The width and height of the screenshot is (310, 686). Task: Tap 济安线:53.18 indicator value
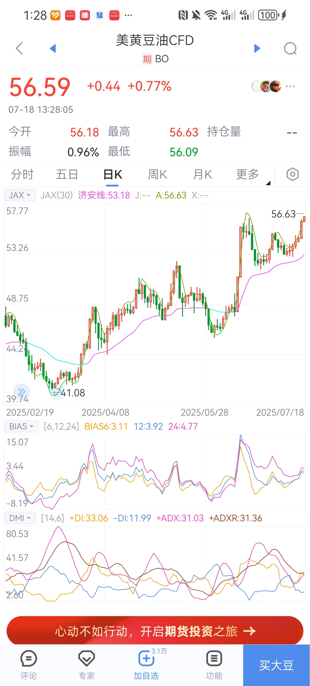click(104, 195)
